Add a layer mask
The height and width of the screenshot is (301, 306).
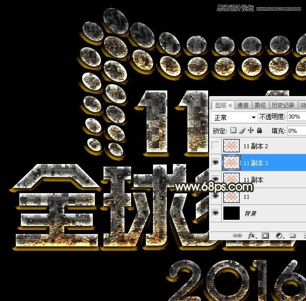pyautogui.click(x=265, y=236)
